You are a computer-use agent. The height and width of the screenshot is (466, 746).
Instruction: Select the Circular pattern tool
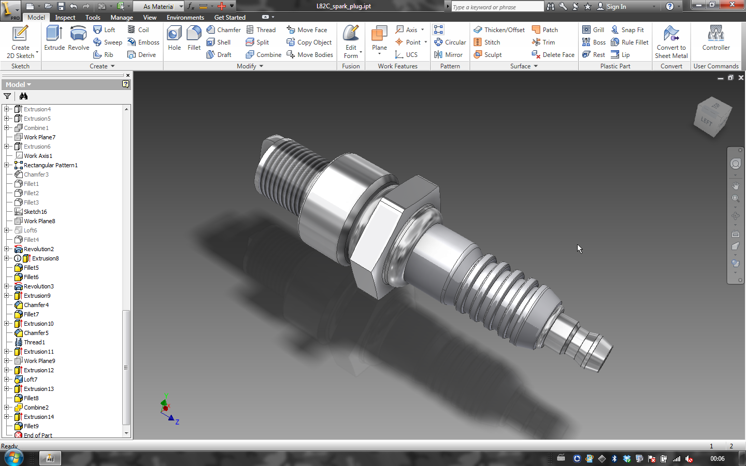450,42
